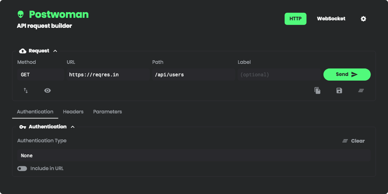The width and height of the screenshot is (388, 194).
Task: Open the GET method dropdown
Action: pyautogui.click(x=39, y=75)
